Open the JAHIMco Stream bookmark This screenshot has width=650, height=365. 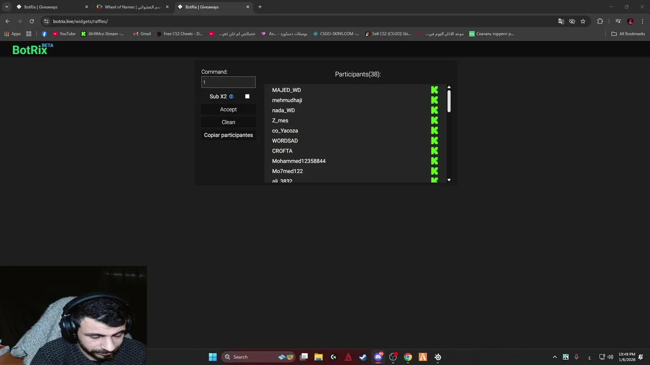[x=102, y=34]
